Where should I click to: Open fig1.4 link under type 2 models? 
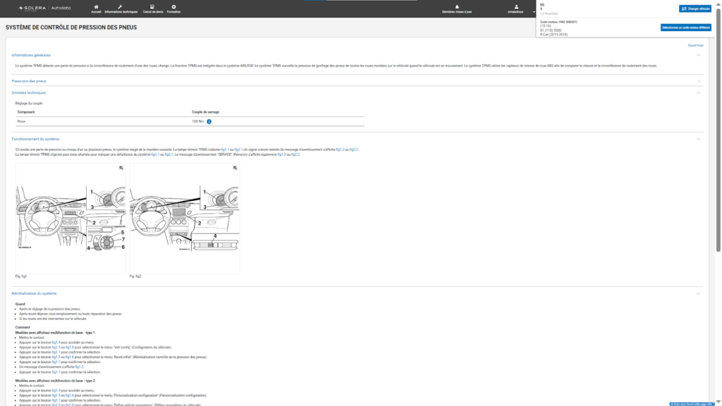[56, 390]
